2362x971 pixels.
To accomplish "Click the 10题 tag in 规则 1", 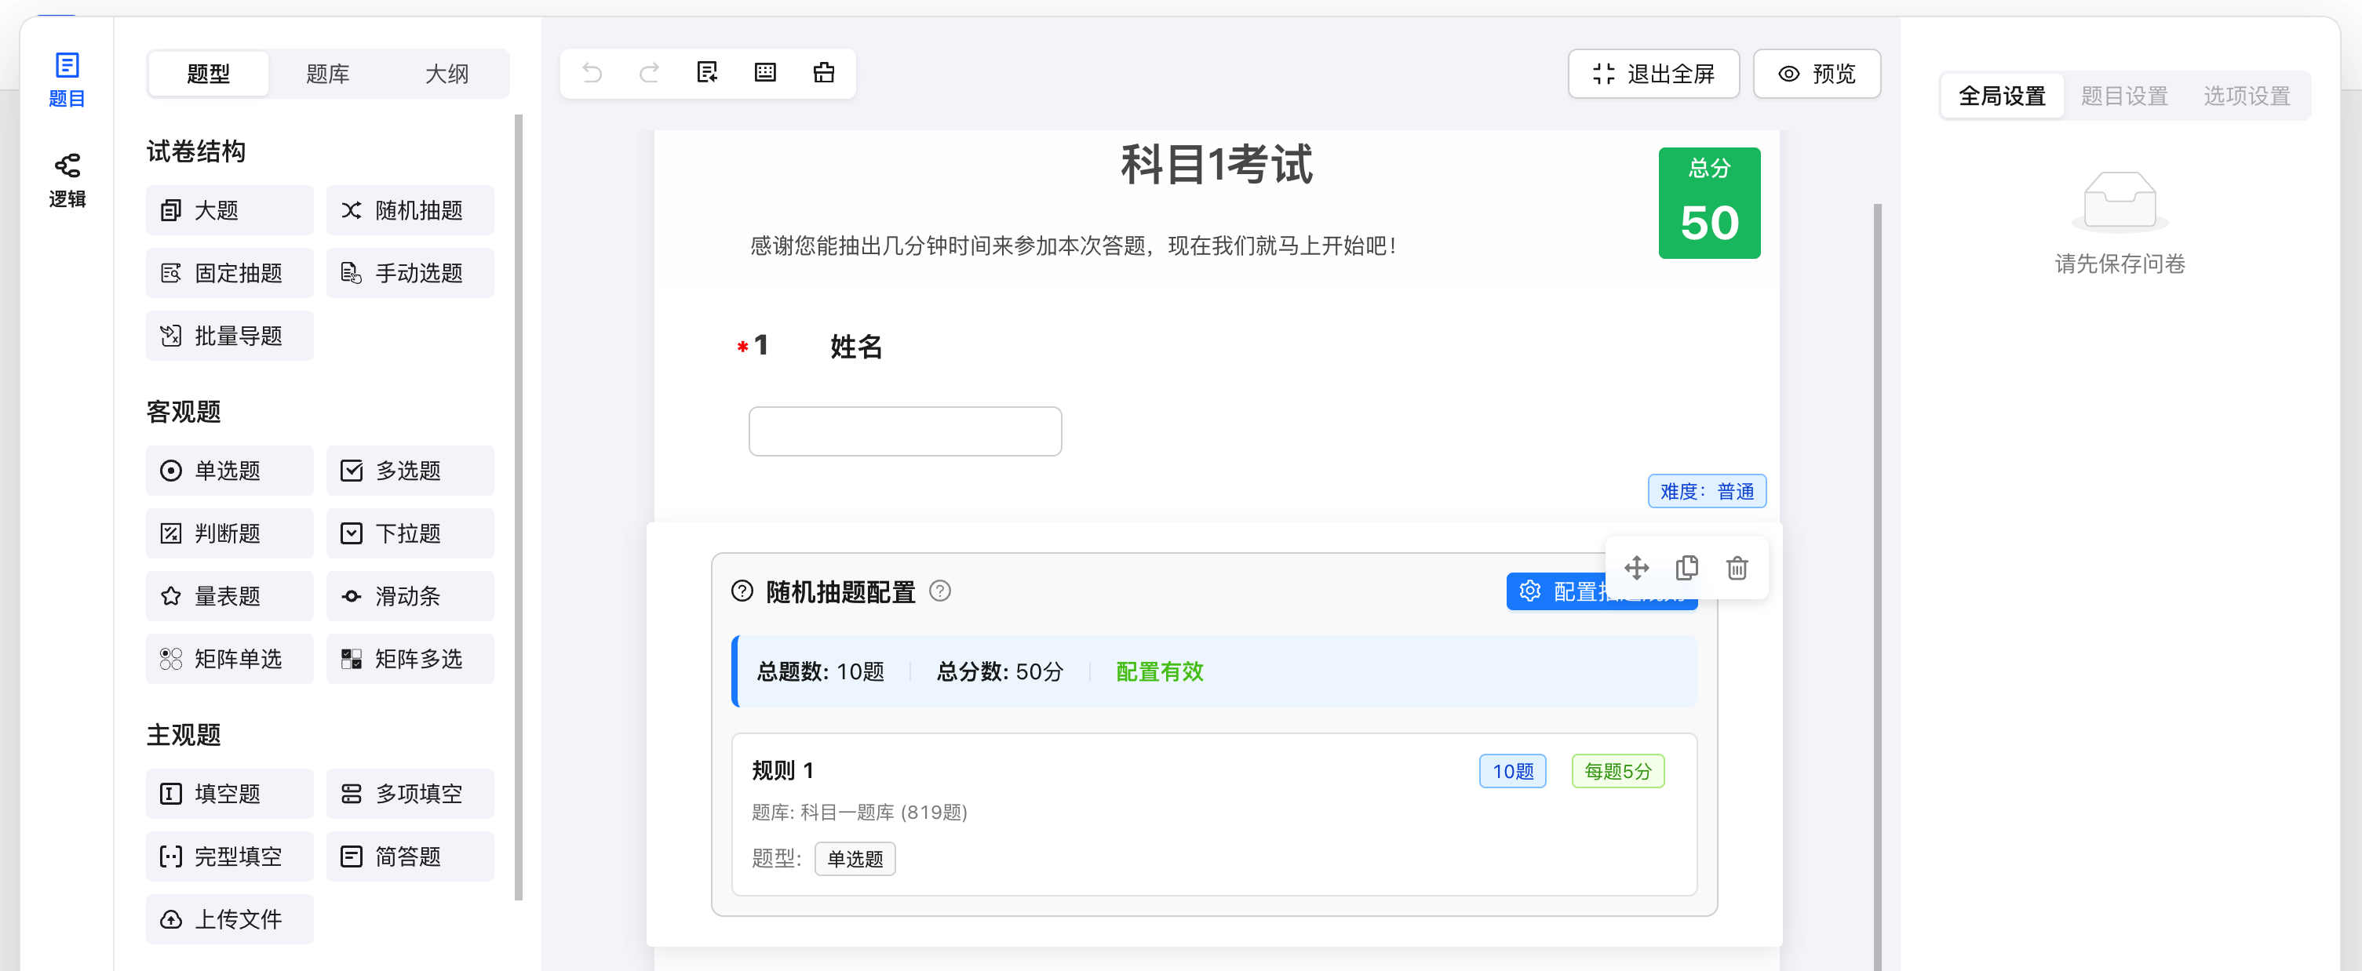I will pyautogui.click(x=1512, y=771).
